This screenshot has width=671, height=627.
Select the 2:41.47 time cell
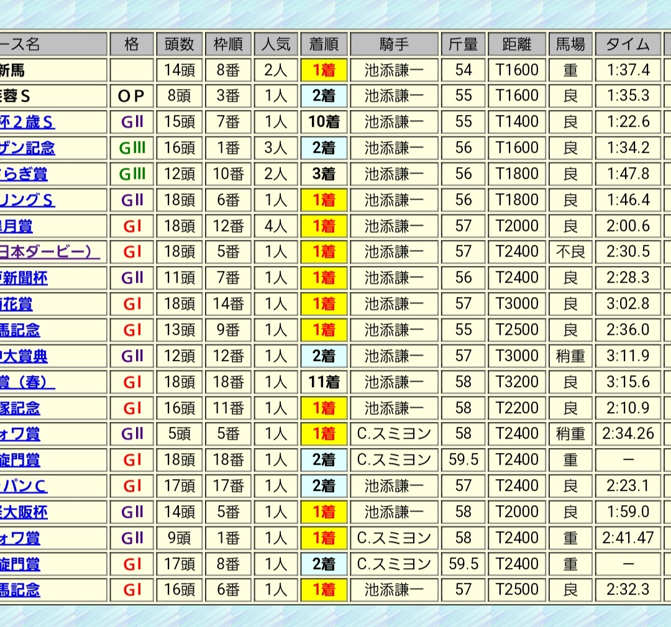pos(628,538)
